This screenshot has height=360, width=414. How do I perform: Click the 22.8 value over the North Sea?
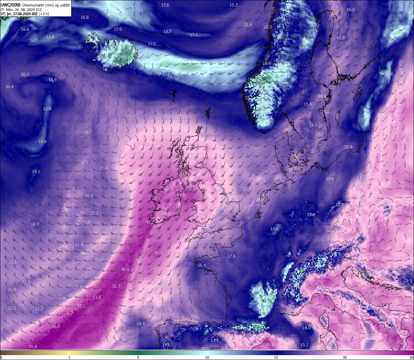coord(247,189)
